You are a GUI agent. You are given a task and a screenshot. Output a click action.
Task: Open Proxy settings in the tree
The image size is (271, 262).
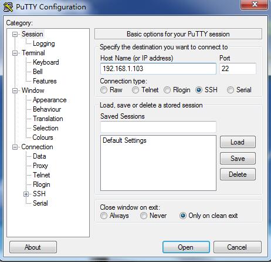pos(40,166)
